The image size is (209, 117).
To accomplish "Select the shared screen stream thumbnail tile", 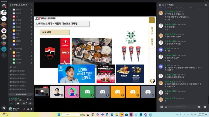I will coord(42,92).
